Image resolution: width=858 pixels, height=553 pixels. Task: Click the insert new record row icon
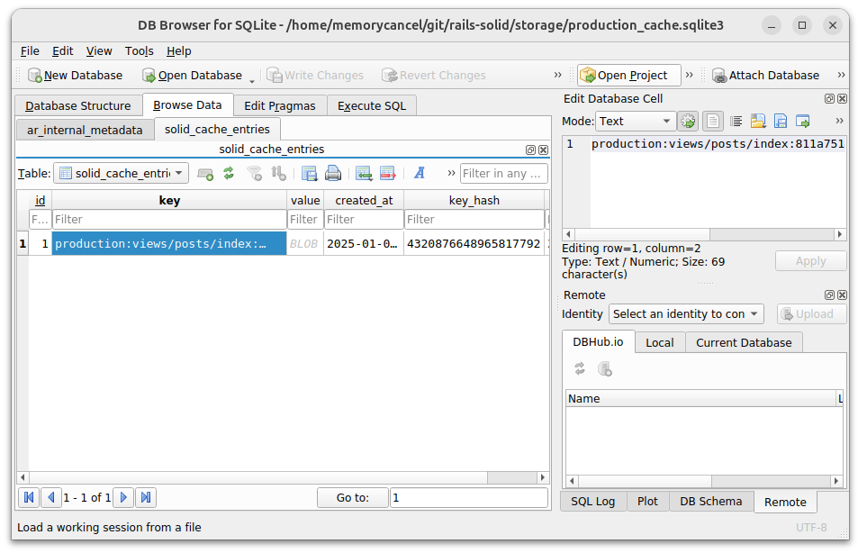(364, 174)
